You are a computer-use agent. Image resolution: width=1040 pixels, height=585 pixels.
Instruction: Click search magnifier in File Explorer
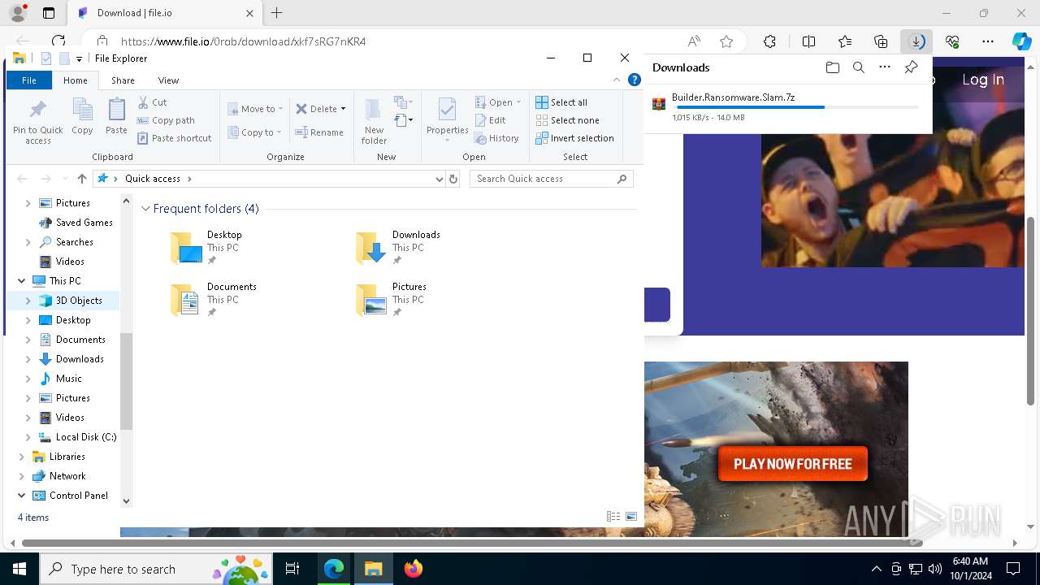click(622, 179)
